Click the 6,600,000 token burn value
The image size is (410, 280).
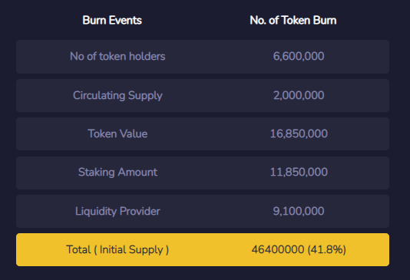pos(299,57)
